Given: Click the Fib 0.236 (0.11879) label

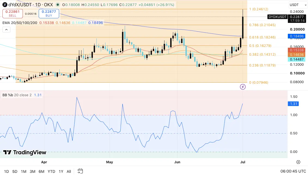Looking at the screenshot, I should (263, 65).
